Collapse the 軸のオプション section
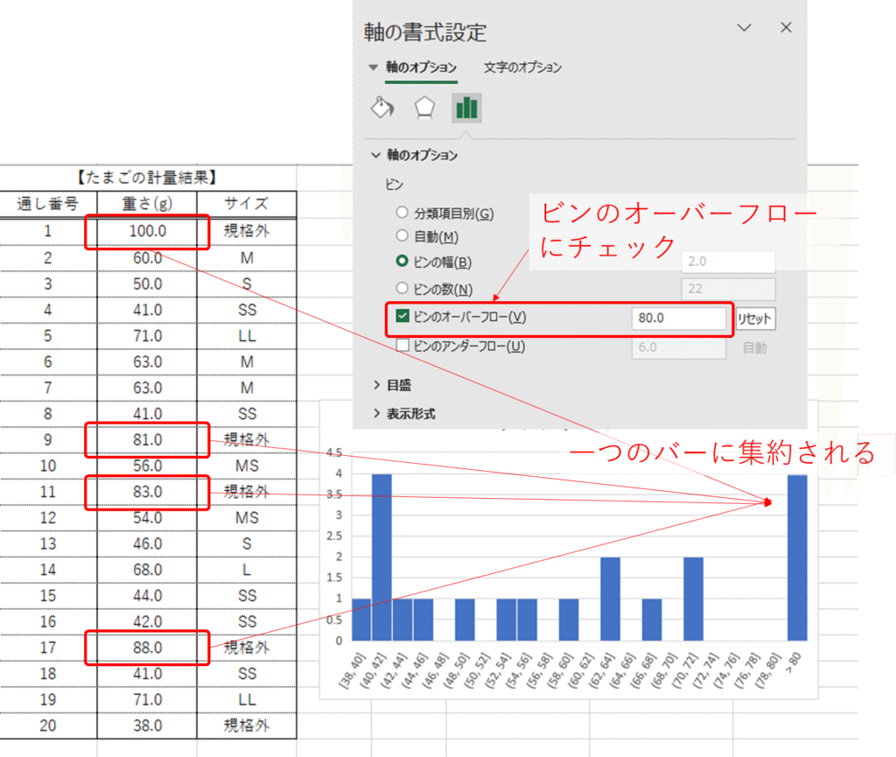 point(376,155)
